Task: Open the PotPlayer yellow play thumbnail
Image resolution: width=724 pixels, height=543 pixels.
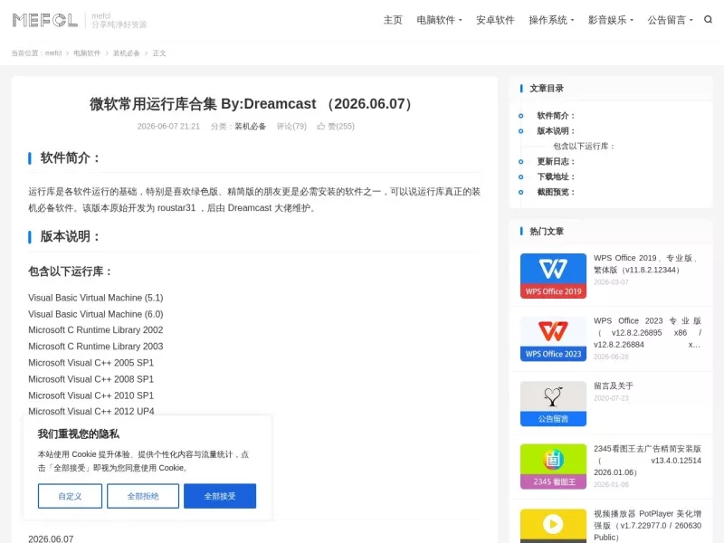Action: point(553,526)
